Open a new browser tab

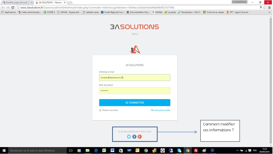(x=70, y=3)
